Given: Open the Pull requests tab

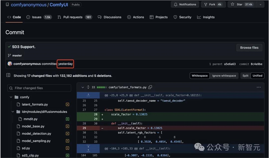Looking at the screenshot, I should [75, 17].
